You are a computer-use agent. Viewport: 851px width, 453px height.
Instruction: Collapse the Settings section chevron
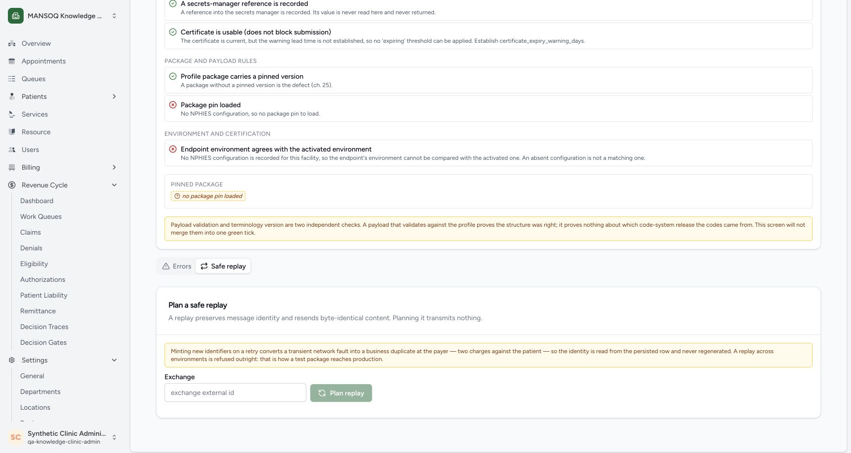point(114,360)
